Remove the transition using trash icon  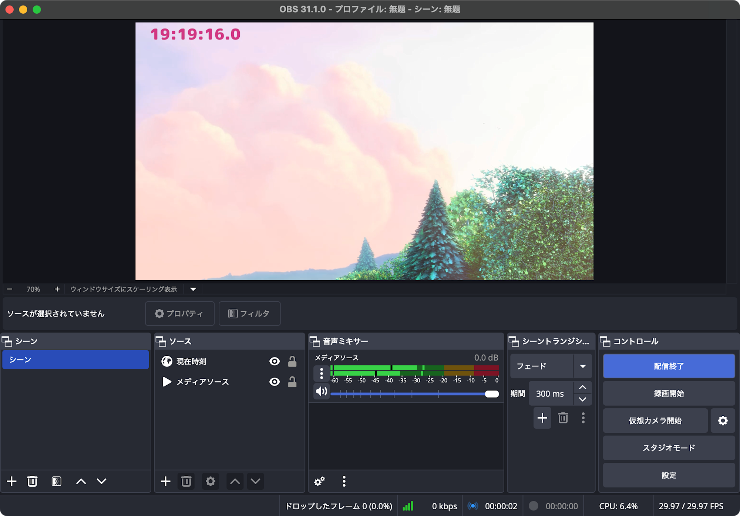coord(563,418)
